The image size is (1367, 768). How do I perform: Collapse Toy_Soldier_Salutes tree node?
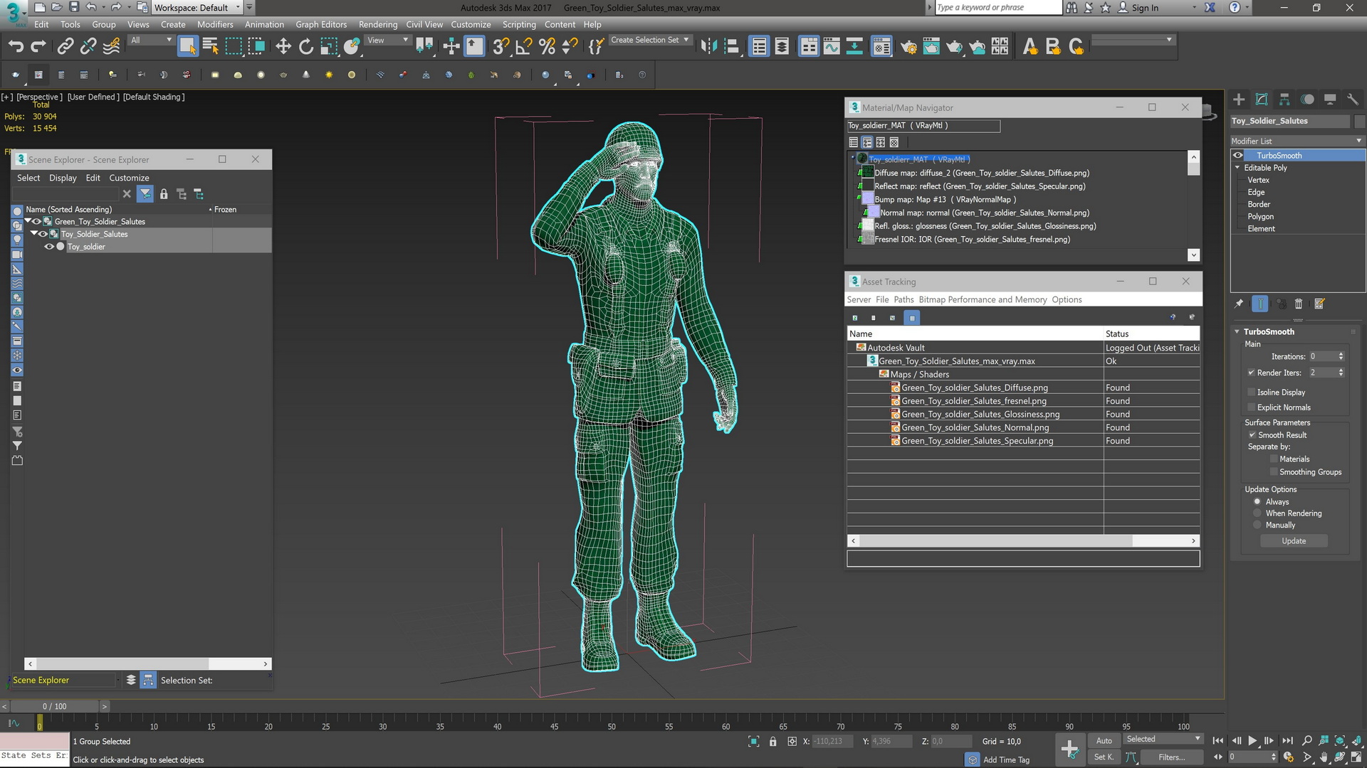[33, 234]
